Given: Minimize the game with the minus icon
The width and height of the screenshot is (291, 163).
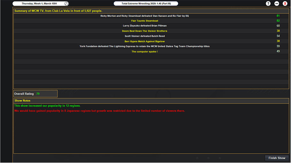Looking at the screenshot, I should coord(277,4).
